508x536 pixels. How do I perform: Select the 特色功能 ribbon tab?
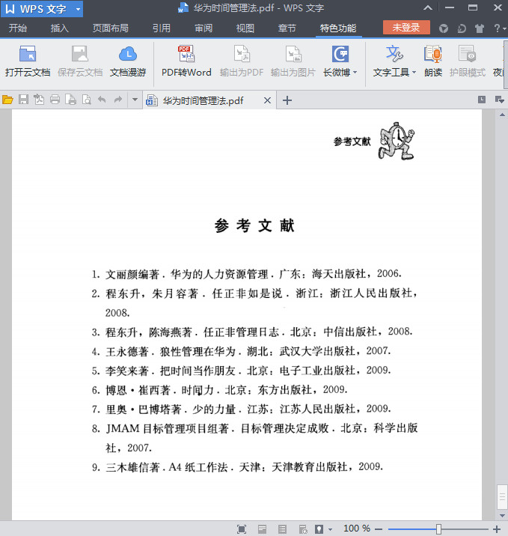(338, 28)
